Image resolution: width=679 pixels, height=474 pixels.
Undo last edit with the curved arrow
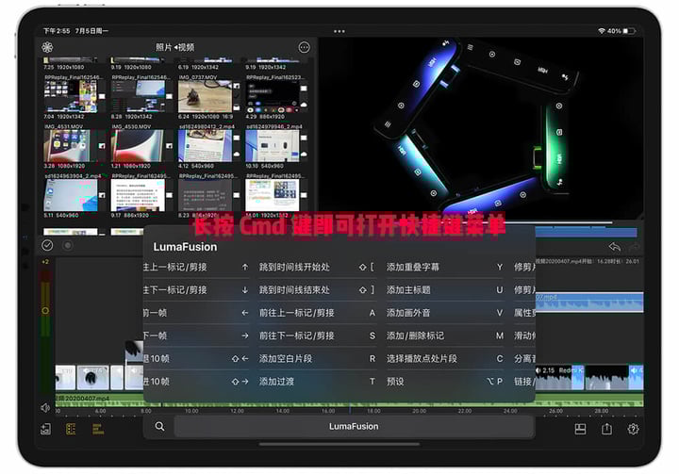(615, 247)
